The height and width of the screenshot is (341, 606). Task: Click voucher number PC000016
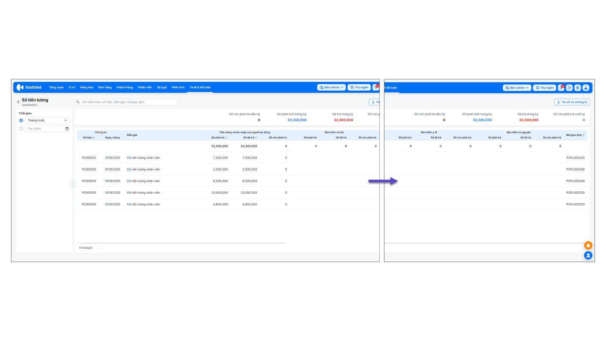tap(89, 204)
